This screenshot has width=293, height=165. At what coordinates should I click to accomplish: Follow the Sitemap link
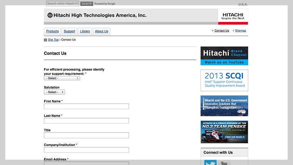click(240, 30)
